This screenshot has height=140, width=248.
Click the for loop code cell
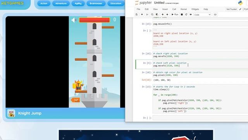click(x=200, y=99)
